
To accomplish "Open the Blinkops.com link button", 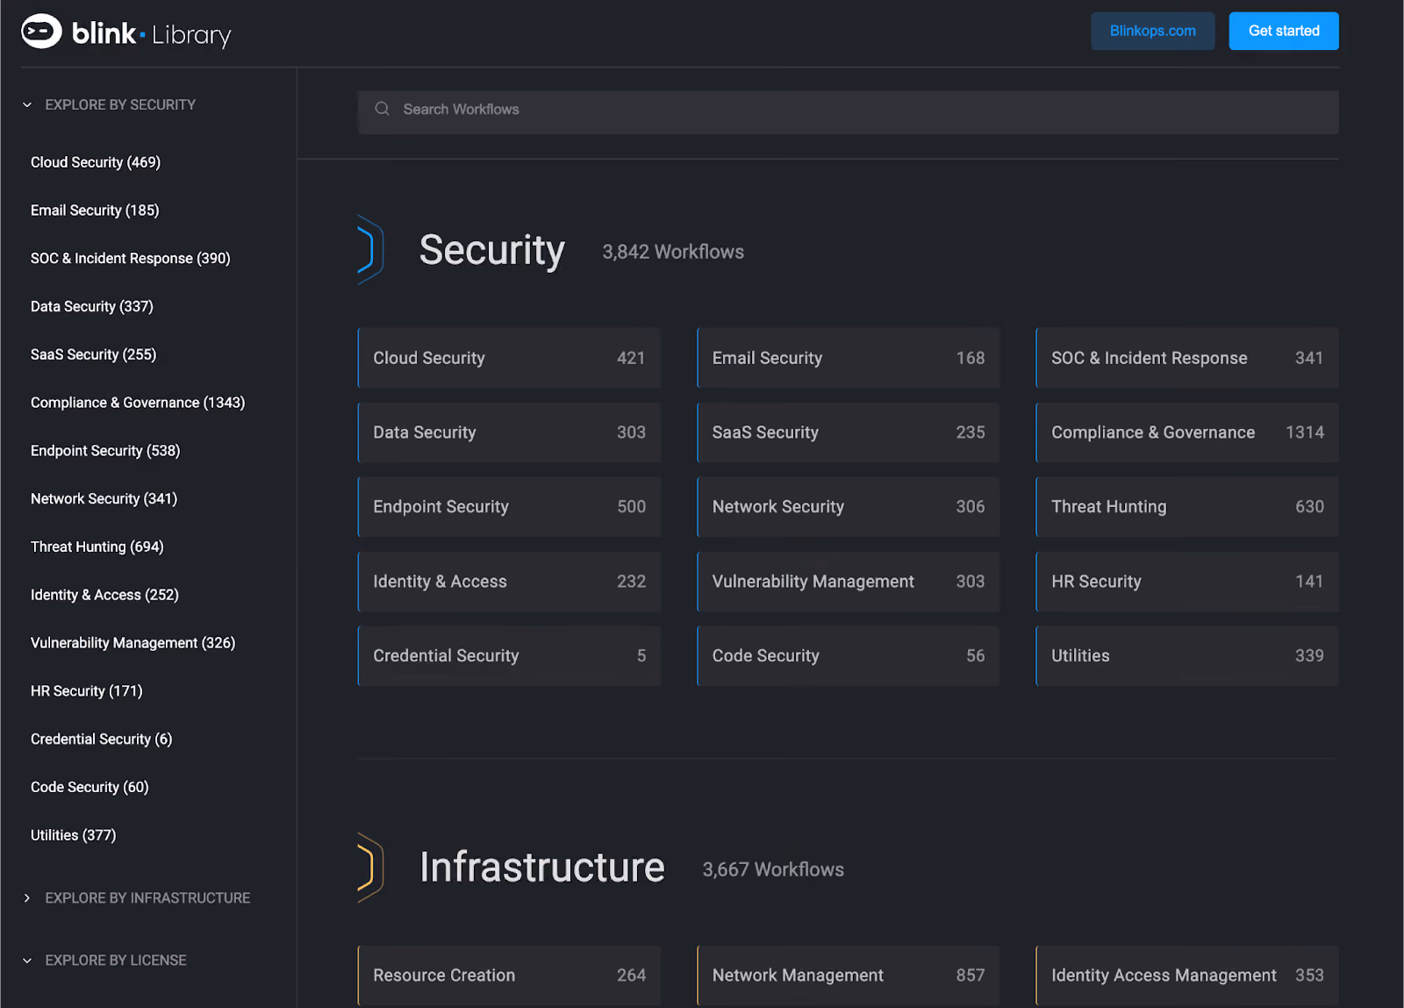I will coord(1153,32).
